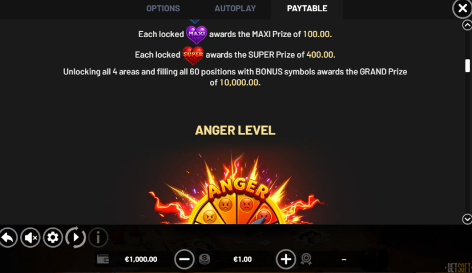The height and width of the screenshot is (273, 472).
Task: Open settings via the gear icon
Action: tap(53, 238)
